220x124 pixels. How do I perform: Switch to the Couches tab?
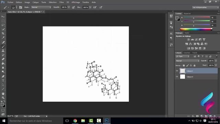tap(187, 53)
